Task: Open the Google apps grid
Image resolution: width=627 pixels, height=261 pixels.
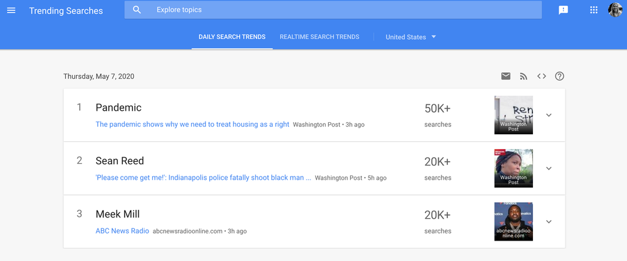Action: (594, 10)
